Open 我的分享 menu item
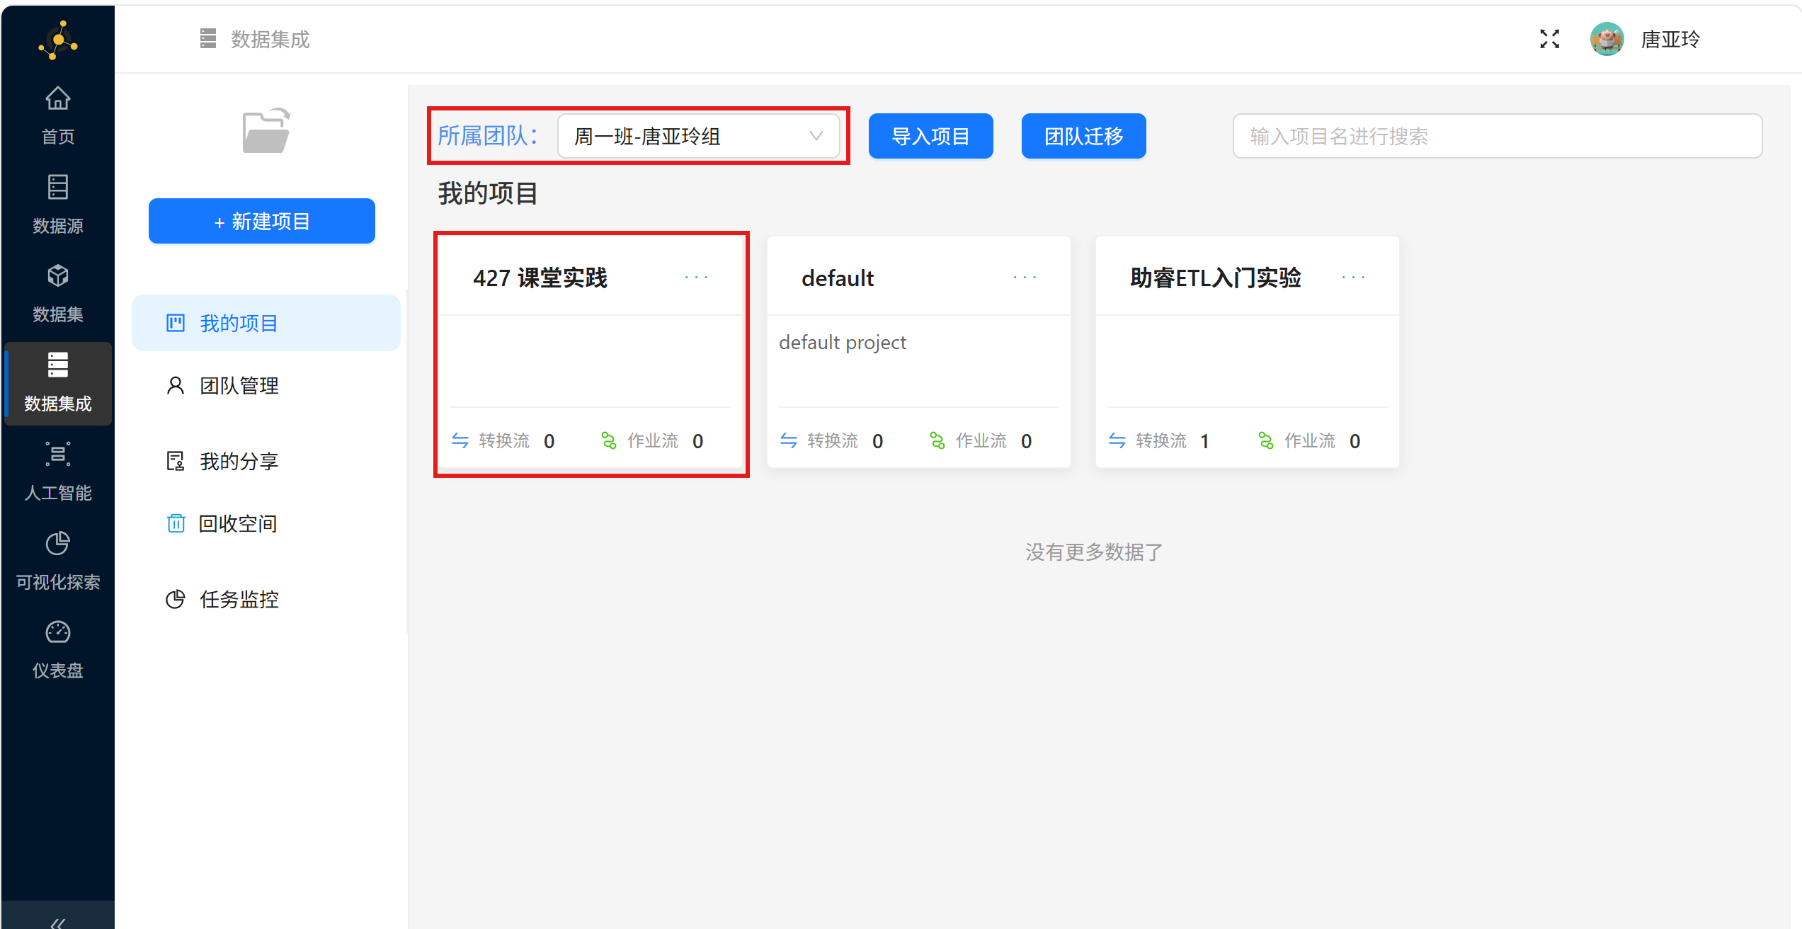Viewport: 1802px width, 929px height. [239, 462]
